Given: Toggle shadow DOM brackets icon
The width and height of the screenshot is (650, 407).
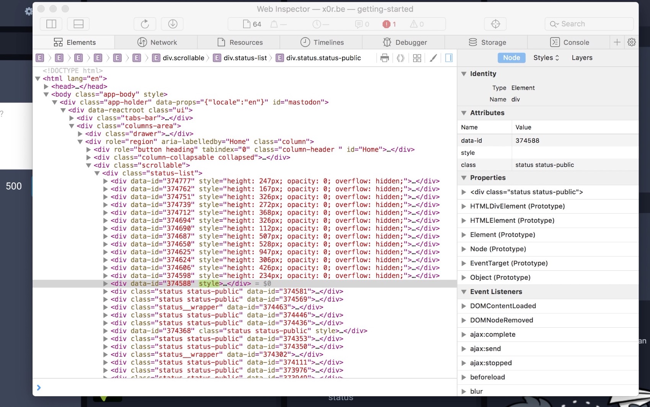Looking at the screenshot, I should pyautogui.click(x=400, y=58).
